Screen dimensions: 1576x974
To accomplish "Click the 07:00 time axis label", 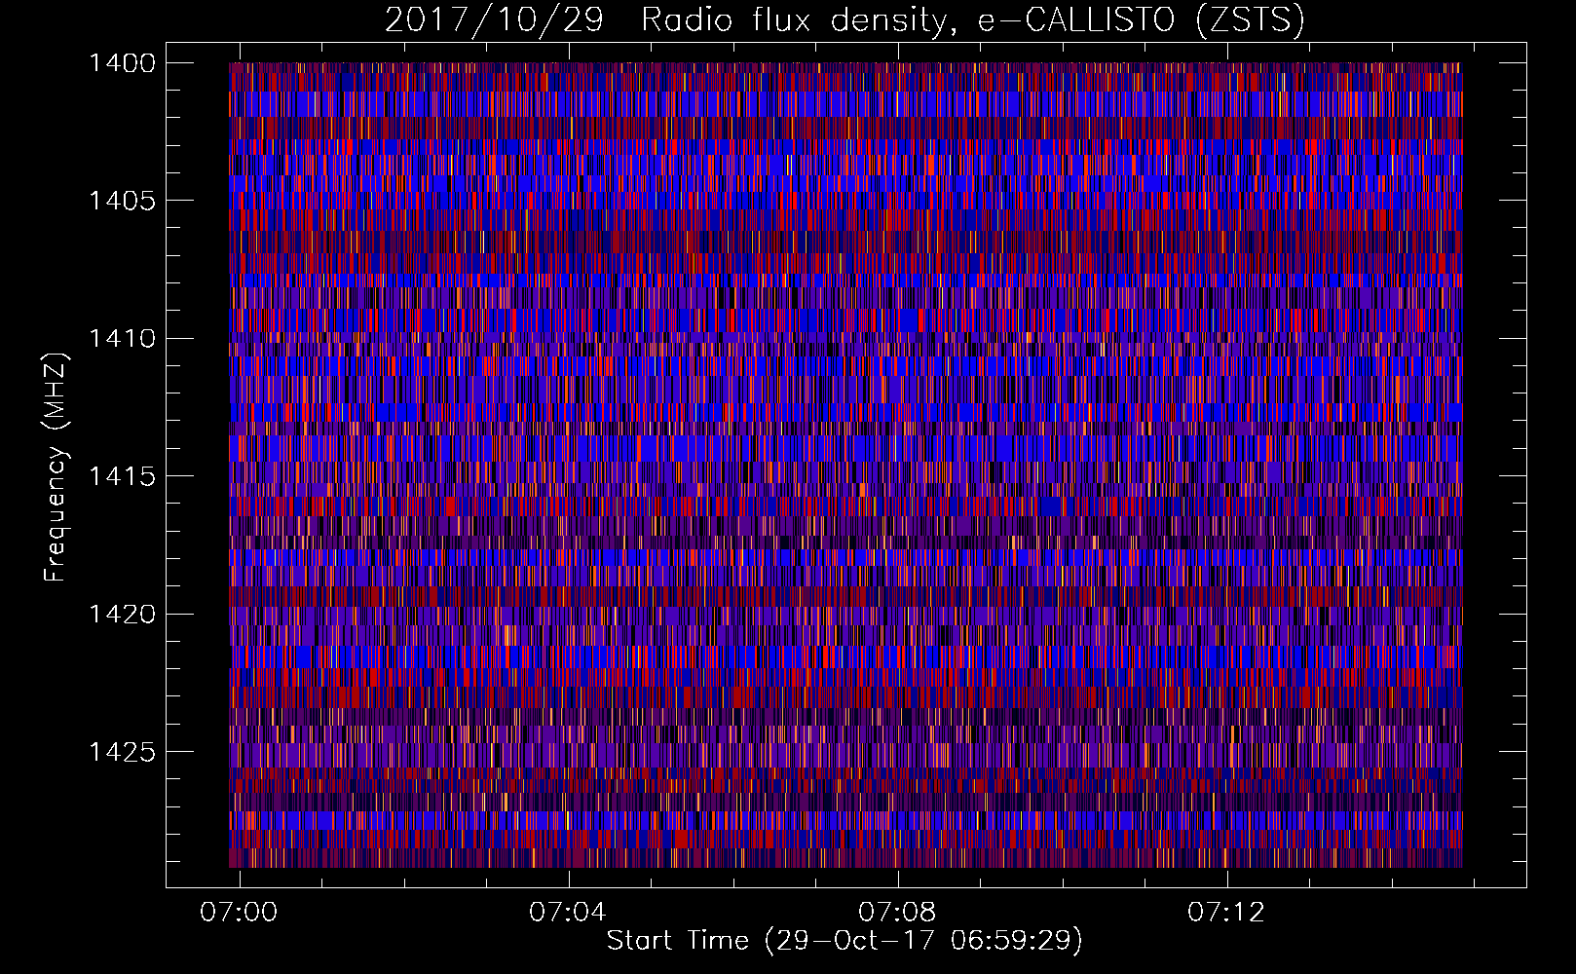I will coord(239,912).
